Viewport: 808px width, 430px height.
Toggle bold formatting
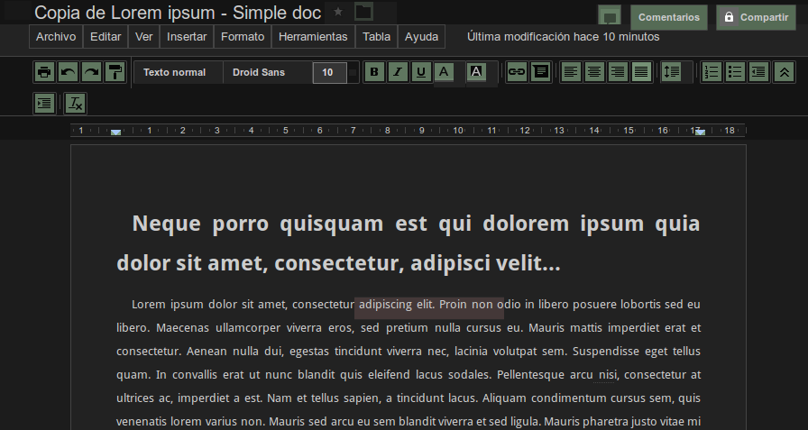[374, 72]
